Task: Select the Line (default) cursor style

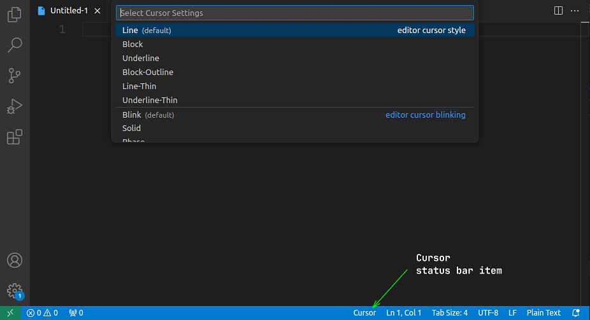Action: click(x=295, y=30)
